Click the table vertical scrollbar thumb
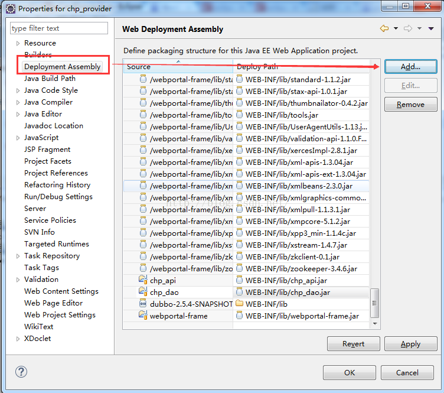Screen dimensions: 444x393 click(374, 303)
